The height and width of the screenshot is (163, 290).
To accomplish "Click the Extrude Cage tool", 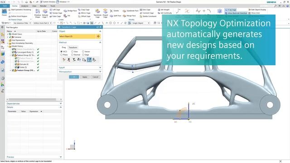I will click(x=45, y=13).
